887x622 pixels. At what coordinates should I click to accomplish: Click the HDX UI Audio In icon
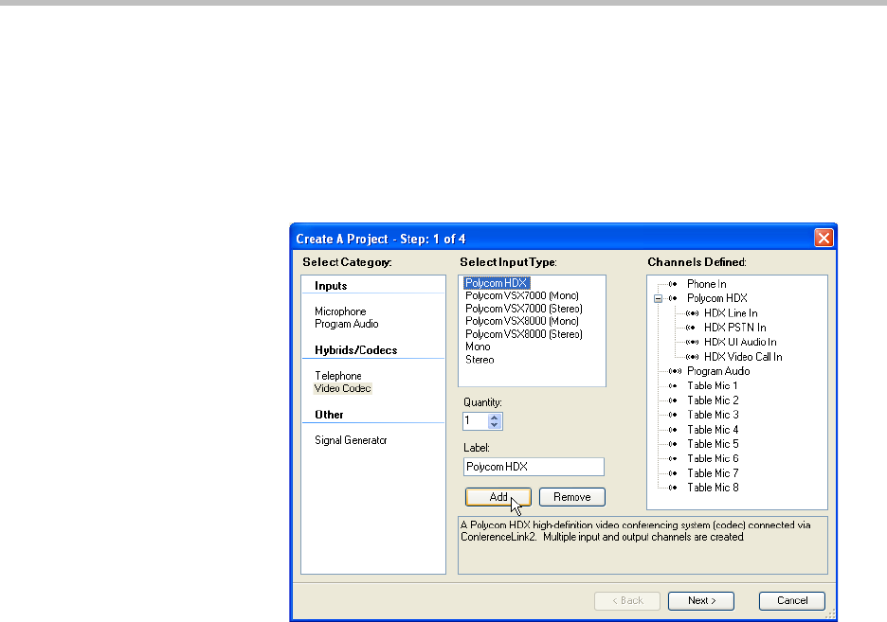click(692, 343)
